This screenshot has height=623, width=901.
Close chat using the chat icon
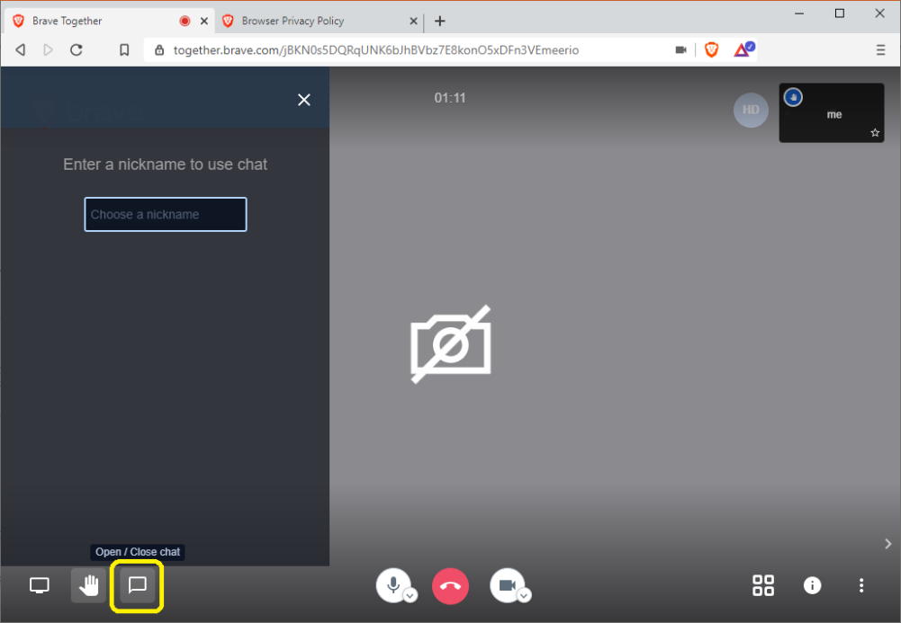[x=137, y=586]
